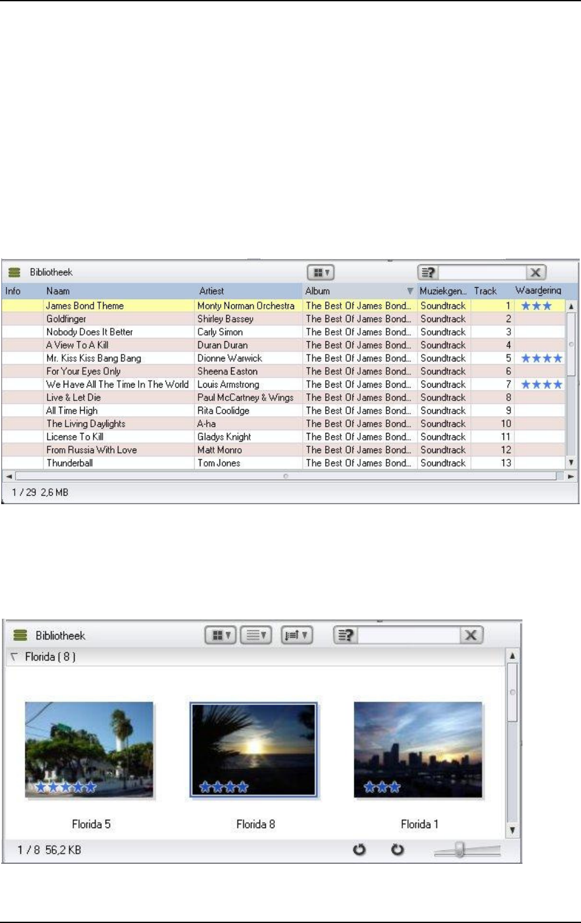The image size is (581, 923).
Task: Click the search options icon in photo panel
Action: click(346, 635)
